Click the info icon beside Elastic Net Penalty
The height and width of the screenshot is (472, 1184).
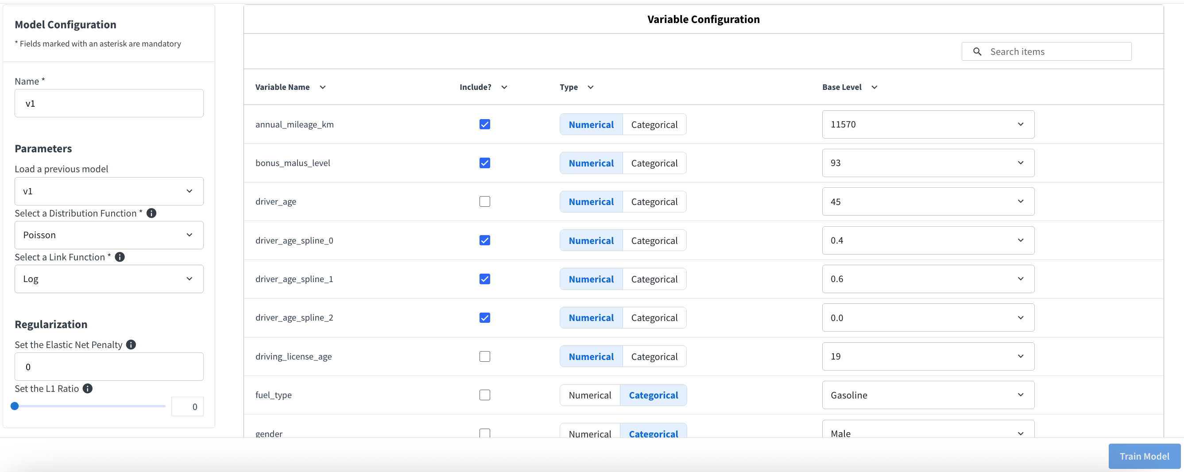click(x=131, y=344)
